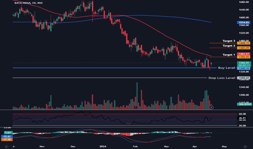Click the BATA INDIA, 1D, NSE chart title

(x=29, y=3)
